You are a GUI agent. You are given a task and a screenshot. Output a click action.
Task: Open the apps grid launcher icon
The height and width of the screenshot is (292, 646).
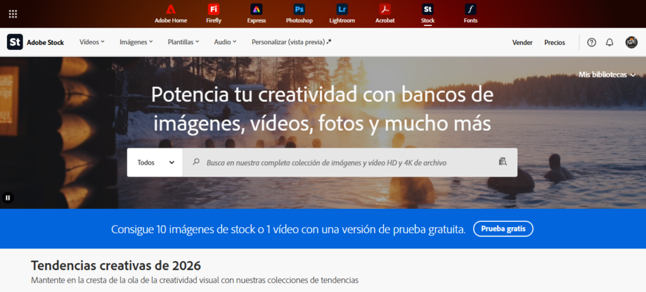(x=13, y=14)
